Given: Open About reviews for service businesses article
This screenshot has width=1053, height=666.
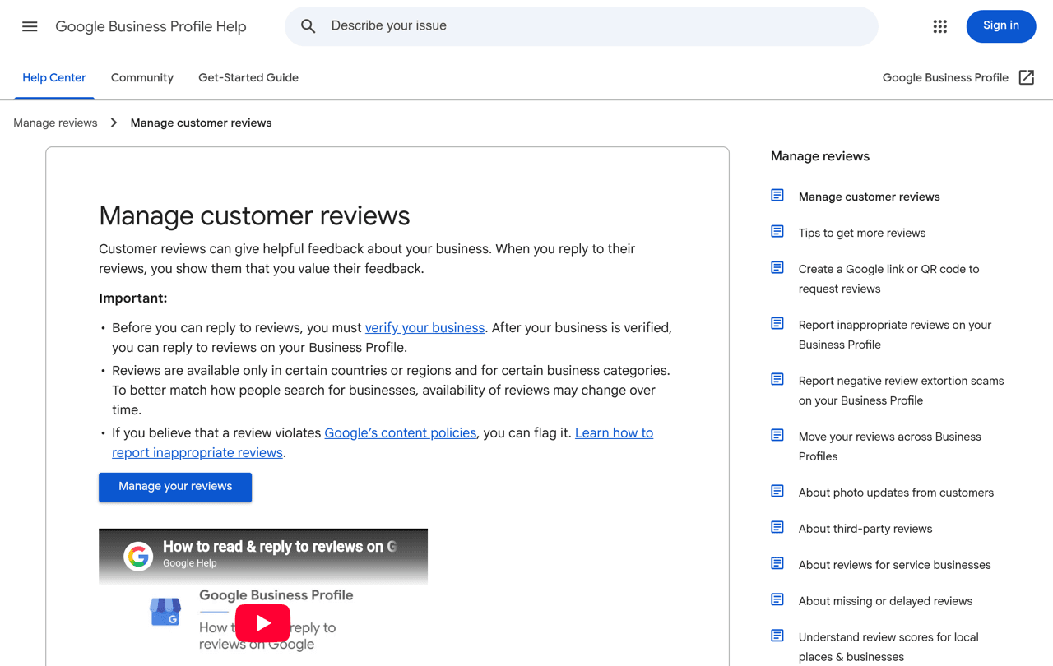Looking at the screenshot, I should coord(895,565).
